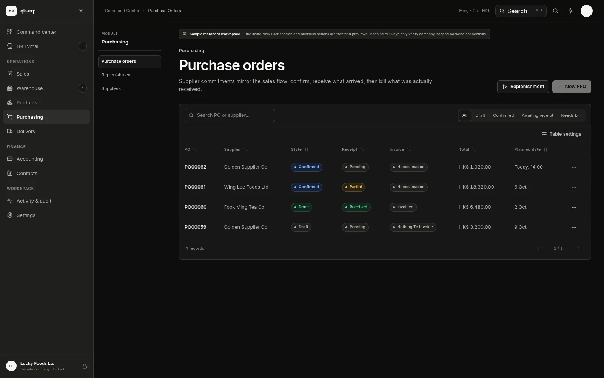Open user avatar menu
The image size is (604, 378).
[x=586, y=11]
